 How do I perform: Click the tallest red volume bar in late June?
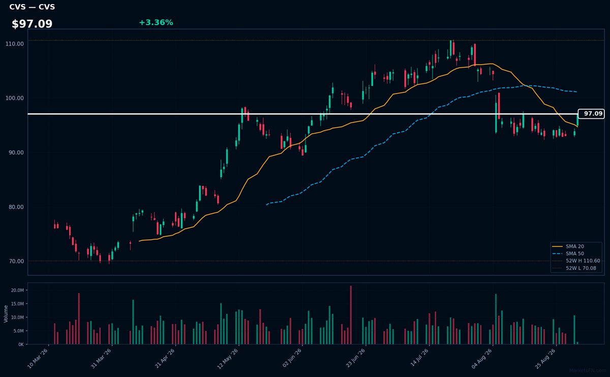pyautogui.click(x=351, y=315)
